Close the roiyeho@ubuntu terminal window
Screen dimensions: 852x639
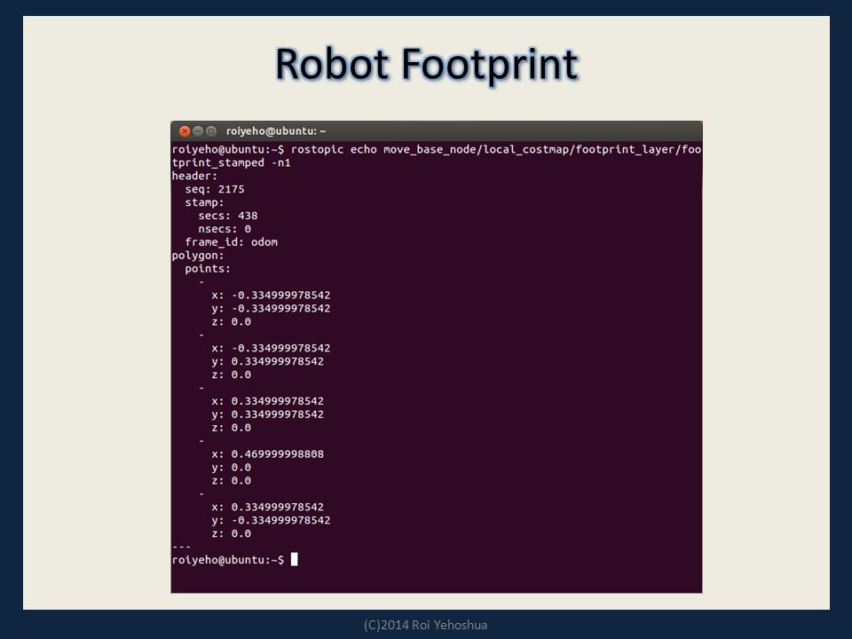(185, 131)
